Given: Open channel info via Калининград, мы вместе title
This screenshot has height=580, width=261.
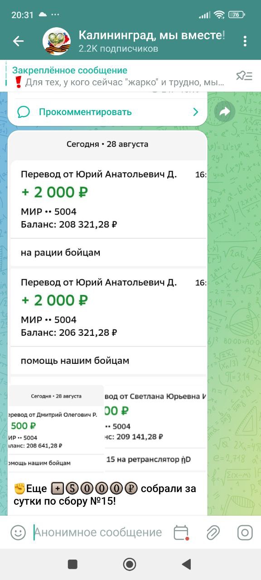Looking at the screenshot, I should point(152,35).
